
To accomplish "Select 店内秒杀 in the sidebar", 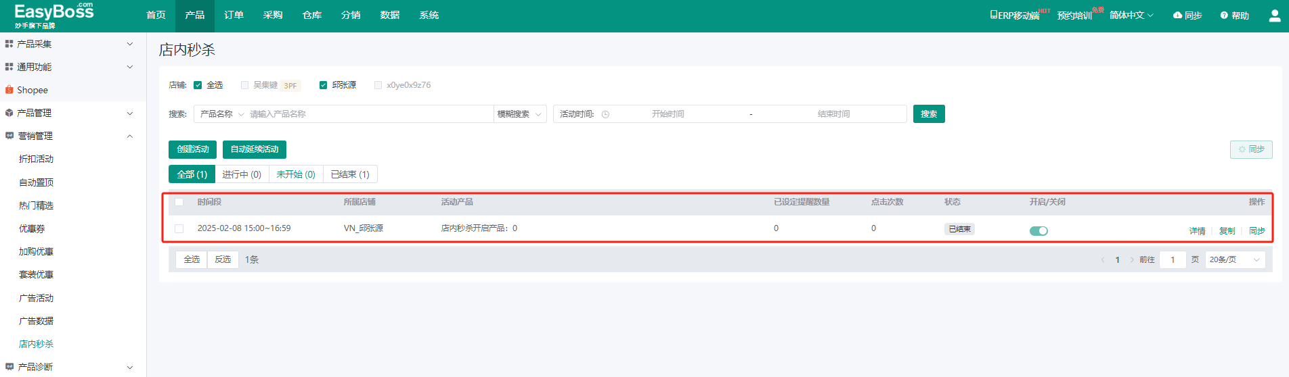I will coord(37,344).
